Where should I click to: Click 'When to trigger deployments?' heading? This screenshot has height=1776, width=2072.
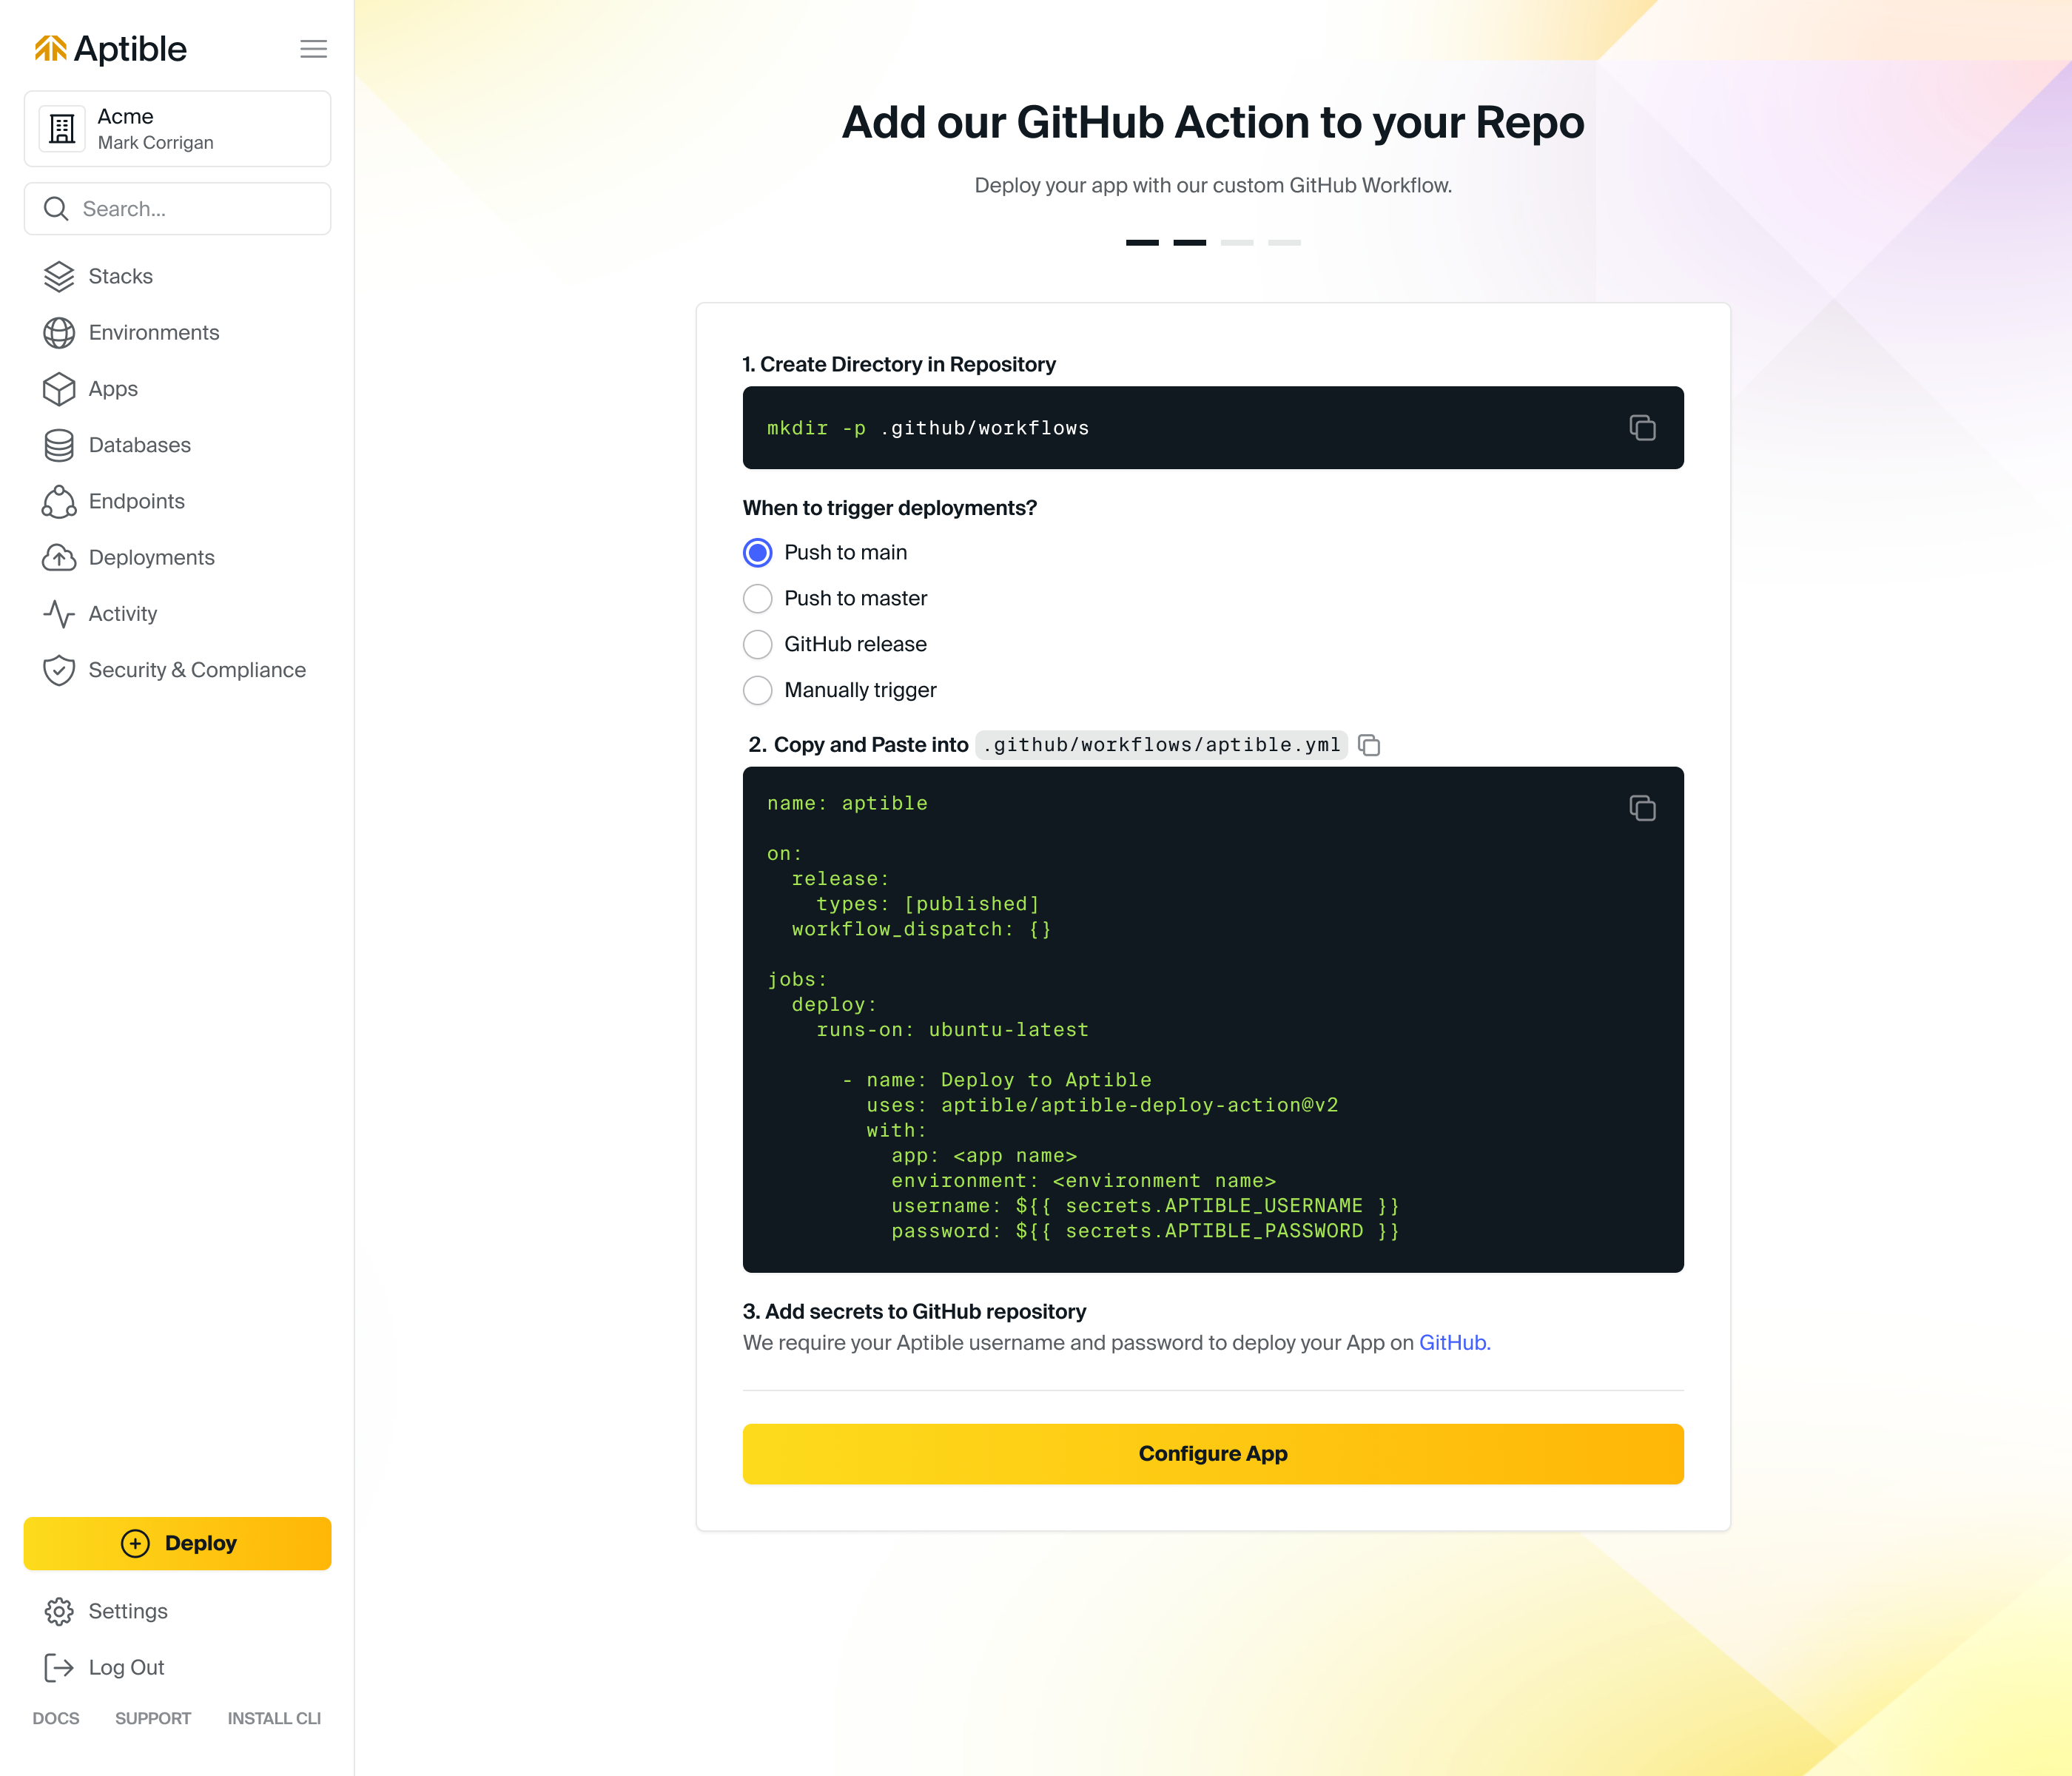[x=890, y=508]
